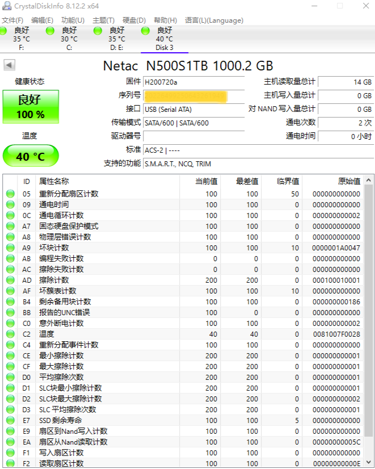Open the 功能(U) menu
375x469 pixels.
point(73,20)
